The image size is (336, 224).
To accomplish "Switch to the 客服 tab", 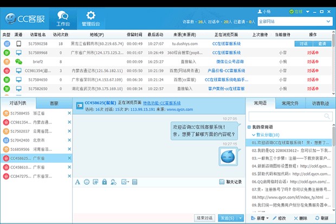I will 54,103.
